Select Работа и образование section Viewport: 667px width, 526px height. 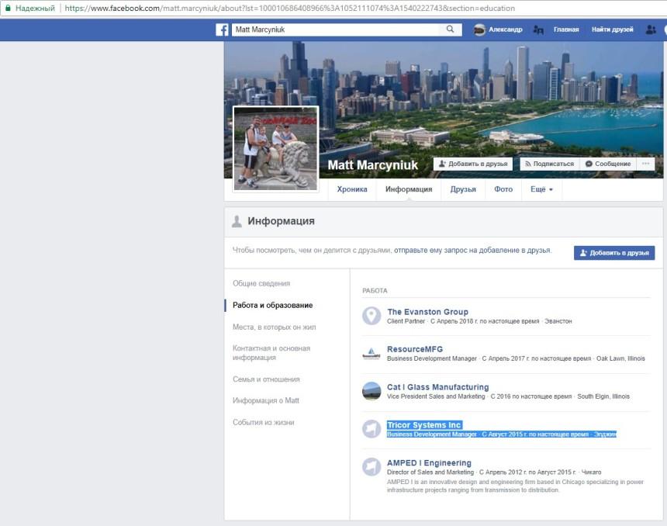tap(273, 305)
